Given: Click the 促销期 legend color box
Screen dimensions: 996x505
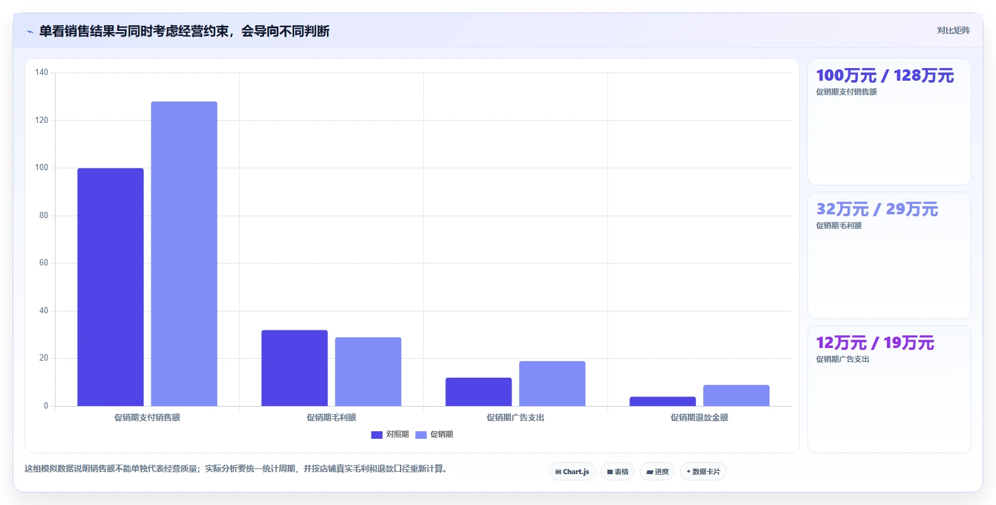Looking at the screenshot, I should click(x=421, y=434).
